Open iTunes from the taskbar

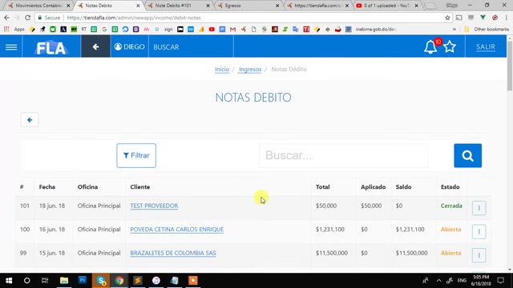[x=156, y=281]
